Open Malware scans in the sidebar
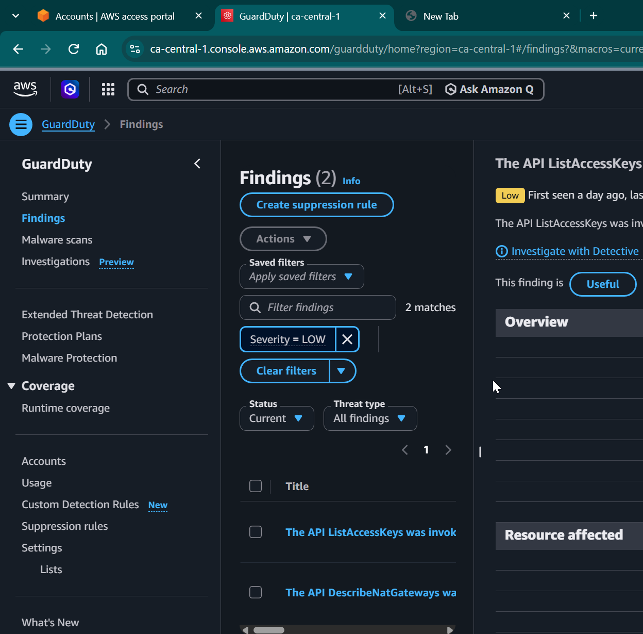The image size is (643, 634). click(57, 240)
